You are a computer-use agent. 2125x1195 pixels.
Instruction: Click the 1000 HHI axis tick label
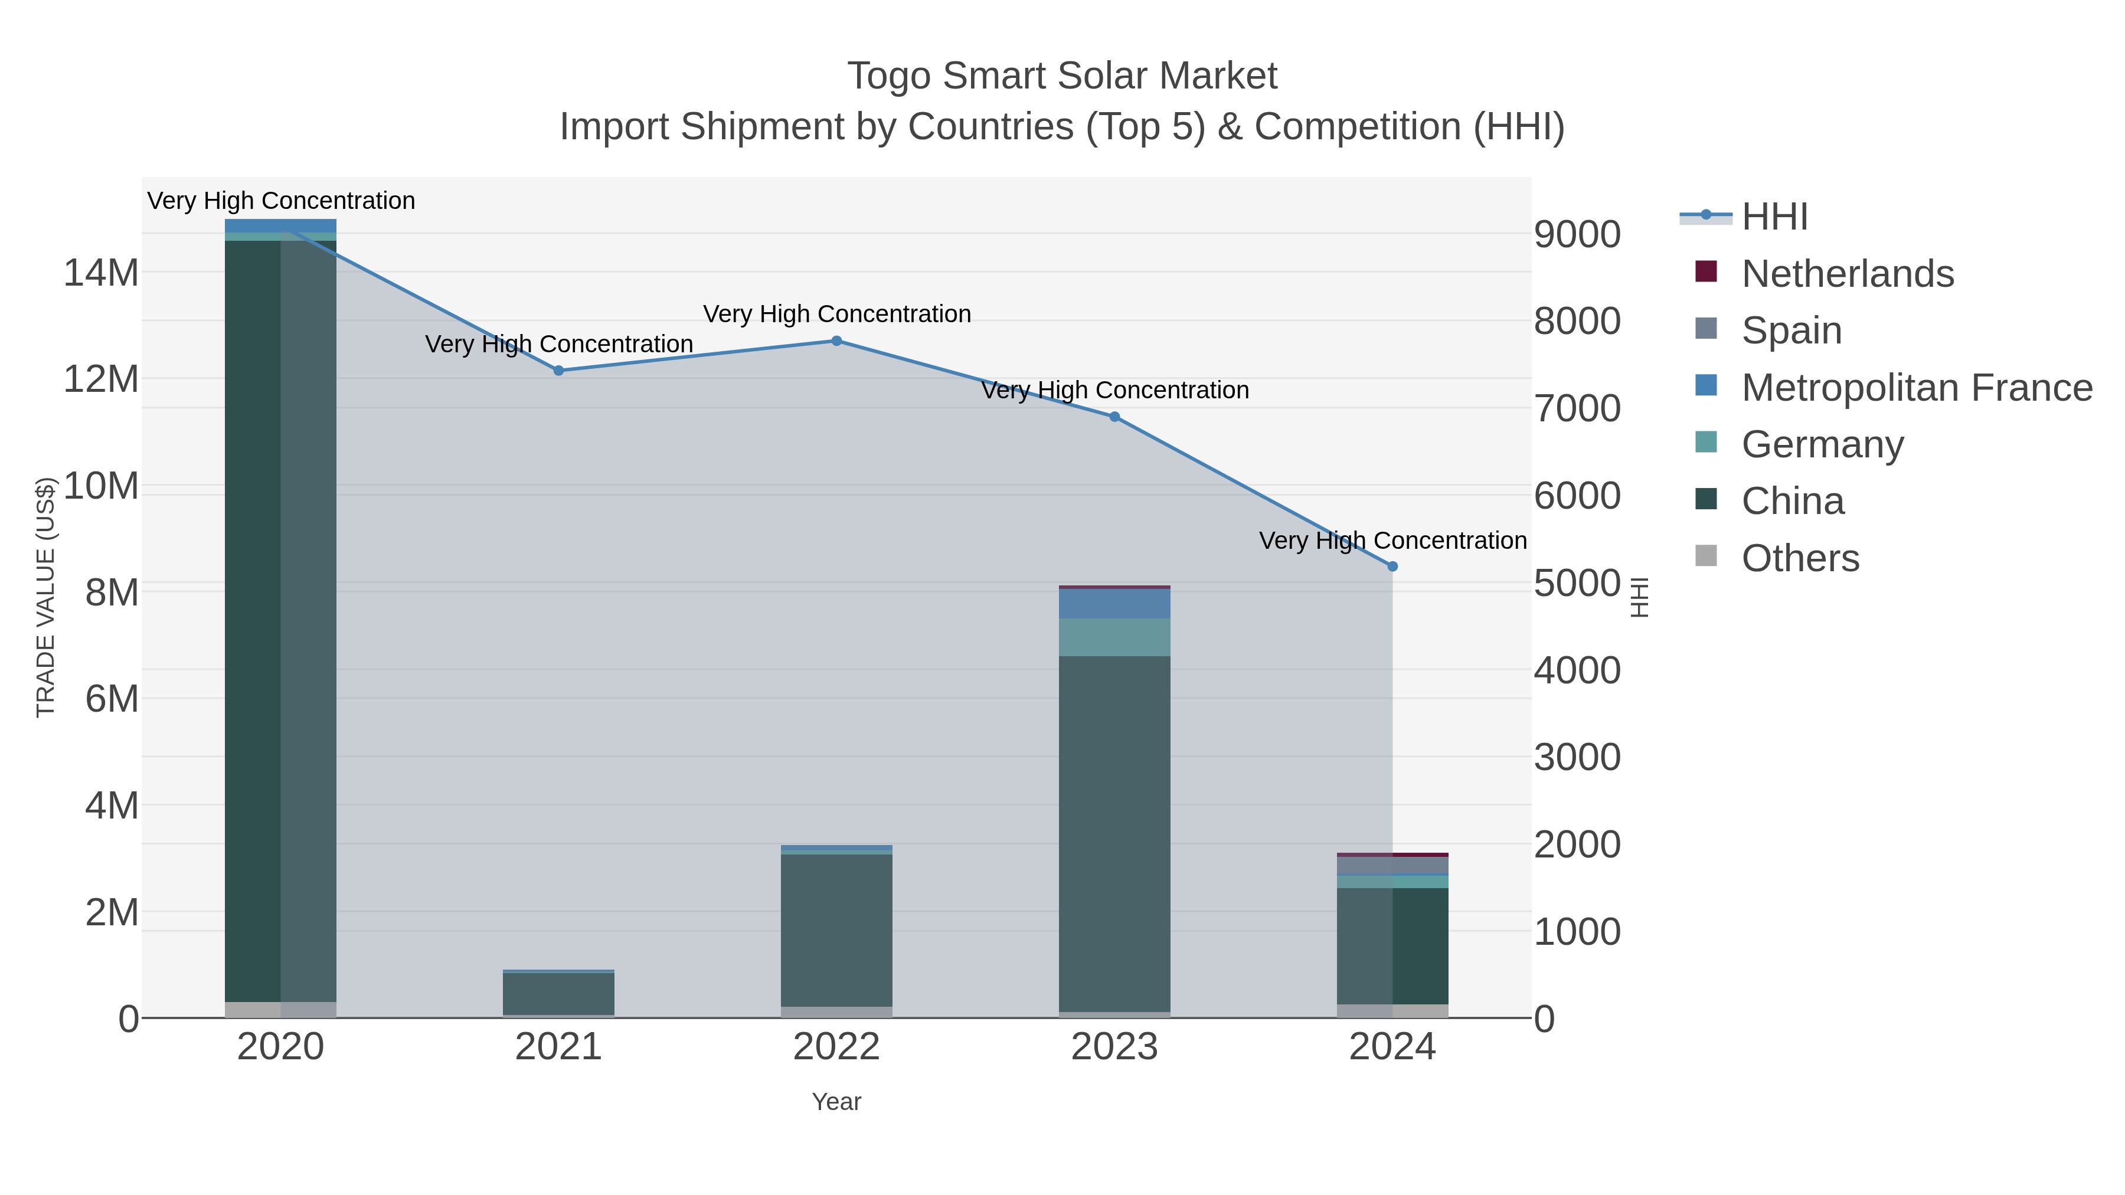1578,932
